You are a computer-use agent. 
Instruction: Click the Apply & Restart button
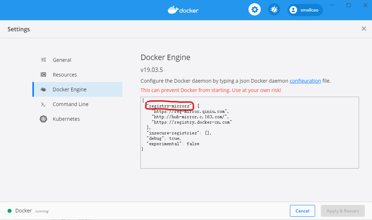coord(342,211)
